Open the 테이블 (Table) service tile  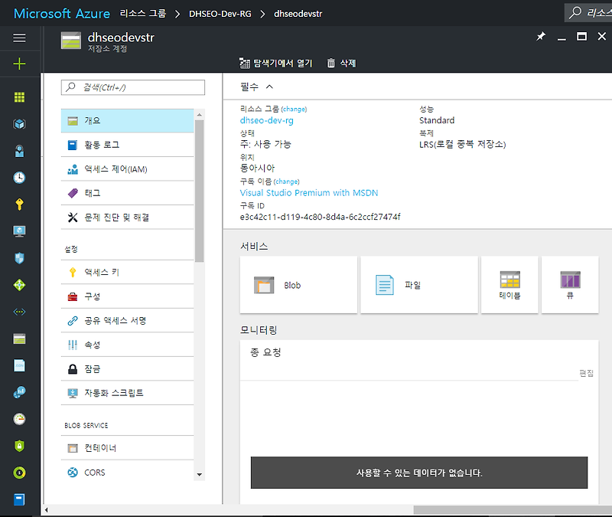(x=509, y=285)
